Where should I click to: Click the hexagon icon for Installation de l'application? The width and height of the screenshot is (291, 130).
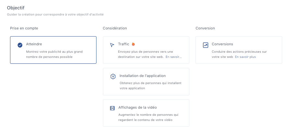pyautogui.click(x=113, y=77)
